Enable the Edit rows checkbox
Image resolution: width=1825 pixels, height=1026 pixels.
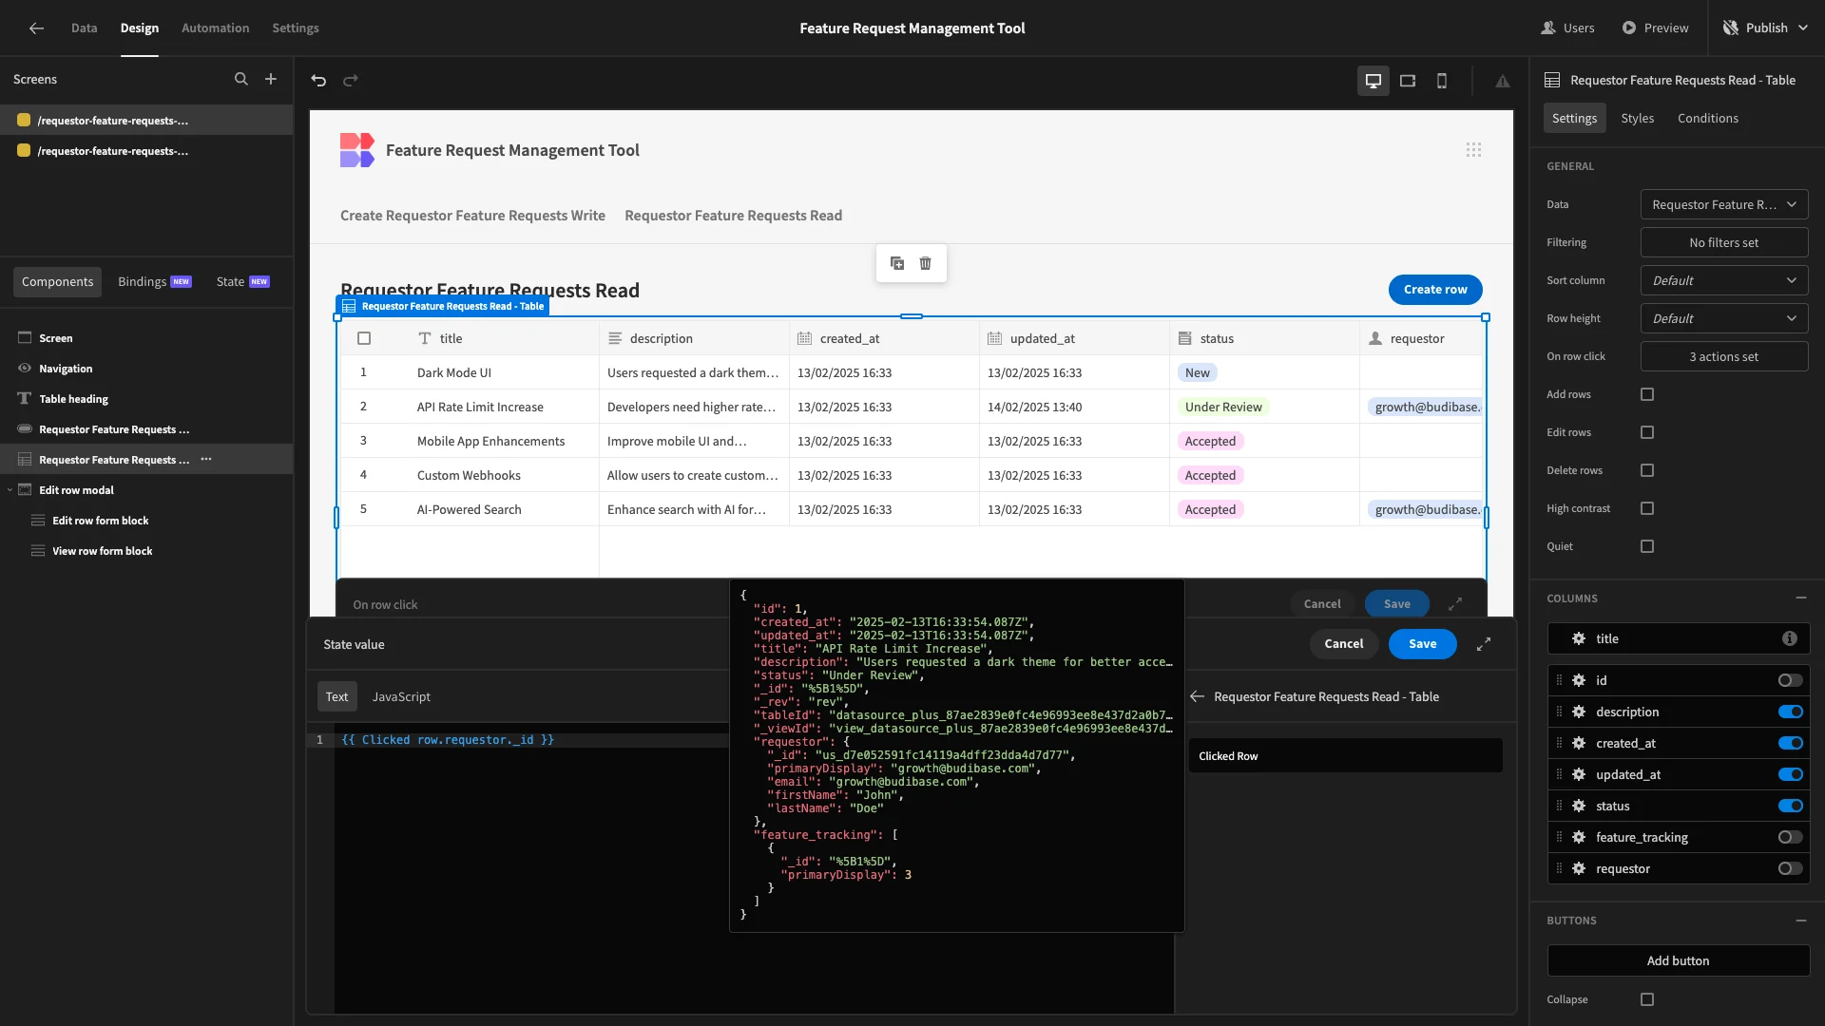pos(1647,432)
